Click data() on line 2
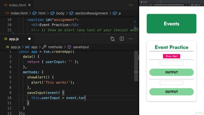Image resolution: width=204 pixels, height=115 pixels. click(x=29, y=57)
